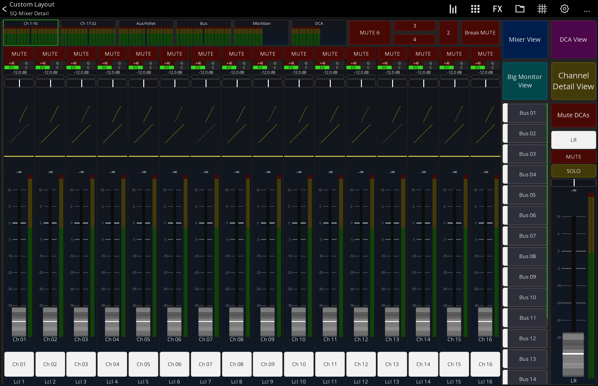Open the more options ellipsis menu
The height and width of the screenshot is (386, 598).
(587, 11)
